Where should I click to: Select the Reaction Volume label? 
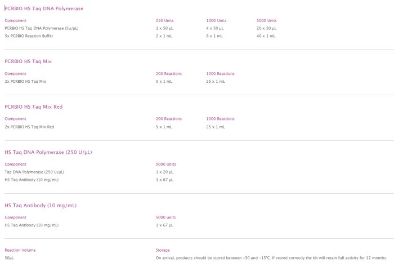pyautogui.click(x=20, y=250)
